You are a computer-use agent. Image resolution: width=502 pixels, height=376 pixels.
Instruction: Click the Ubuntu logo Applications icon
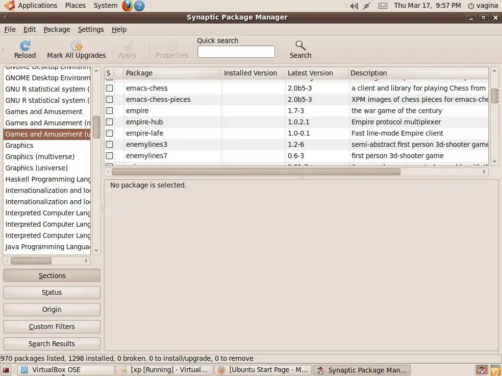pyautogui.click(x=10, y=5)
